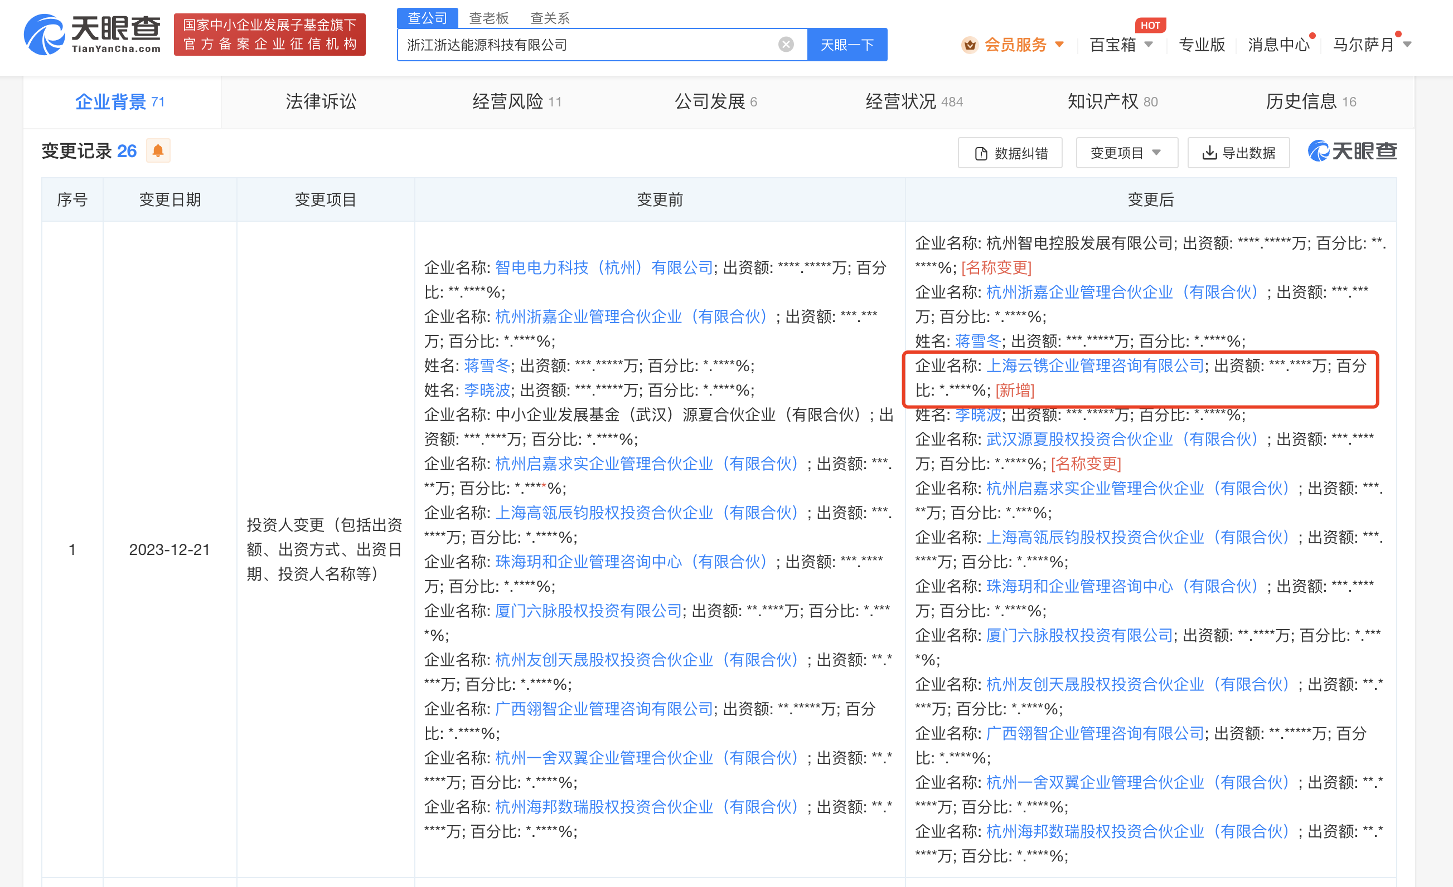Click the red official credit agency banner
1453x887 pixels.
[x=269, y=35]
